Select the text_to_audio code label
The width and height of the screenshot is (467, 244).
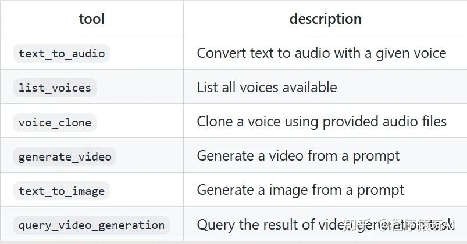62,54
